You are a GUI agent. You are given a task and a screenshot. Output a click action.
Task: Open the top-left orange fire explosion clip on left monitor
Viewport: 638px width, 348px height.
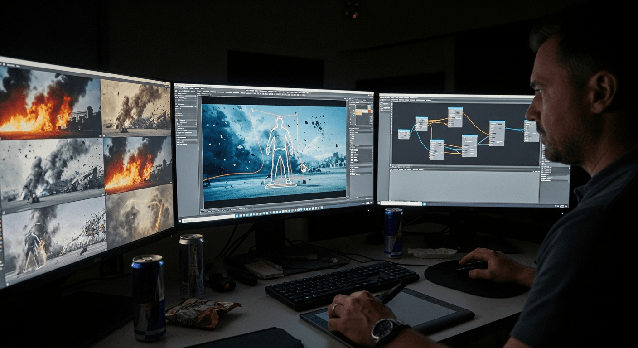click(50, 102)
